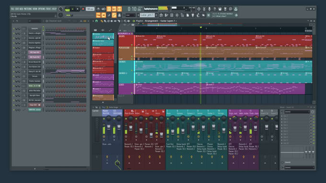This screenshot has width=326, height=183.
Task: Select the Sampler channel button
Action: pyautogui.click(x=35, y=29)
